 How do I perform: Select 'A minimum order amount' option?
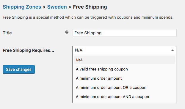[x=124, y=78]
